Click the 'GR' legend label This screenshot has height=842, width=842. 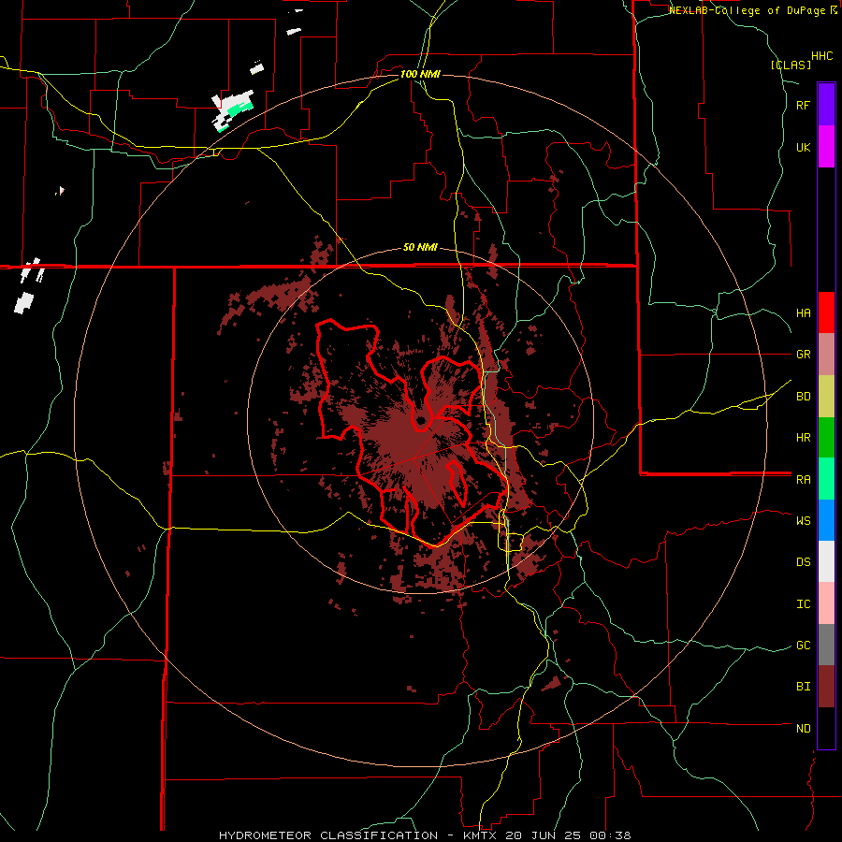[x=803, y=355]
